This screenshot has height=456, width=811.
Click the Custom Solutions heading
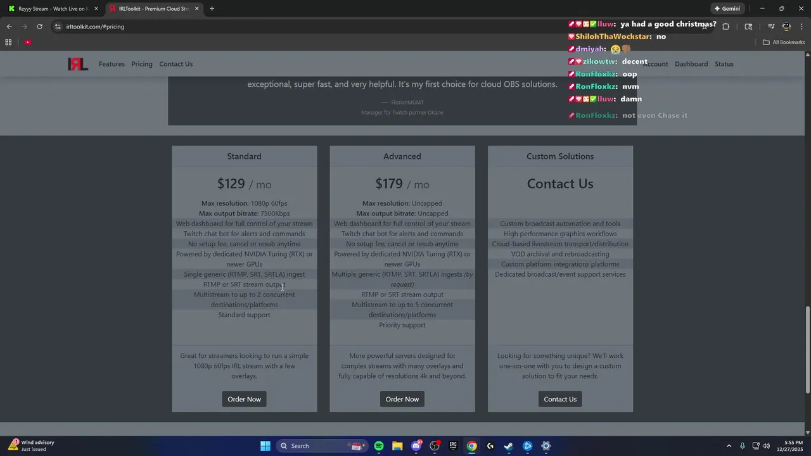560,156
